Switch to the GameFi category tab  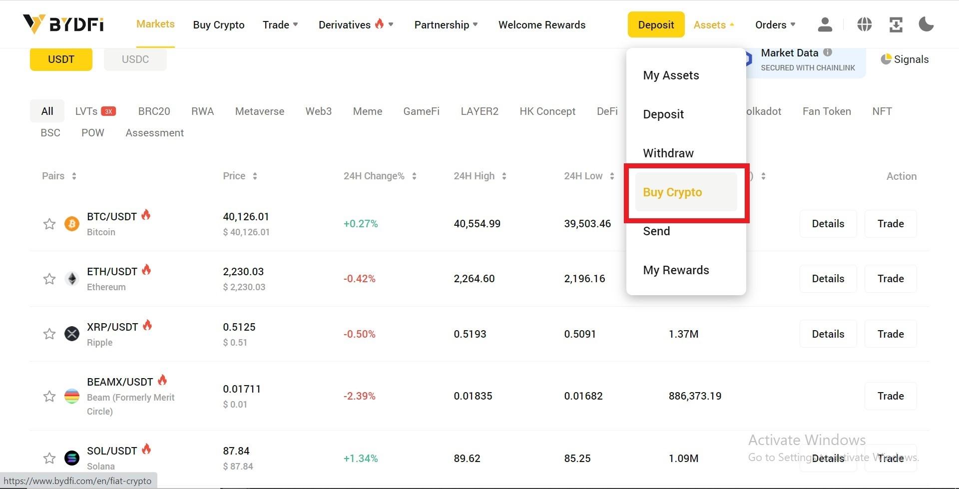[422, 111]
